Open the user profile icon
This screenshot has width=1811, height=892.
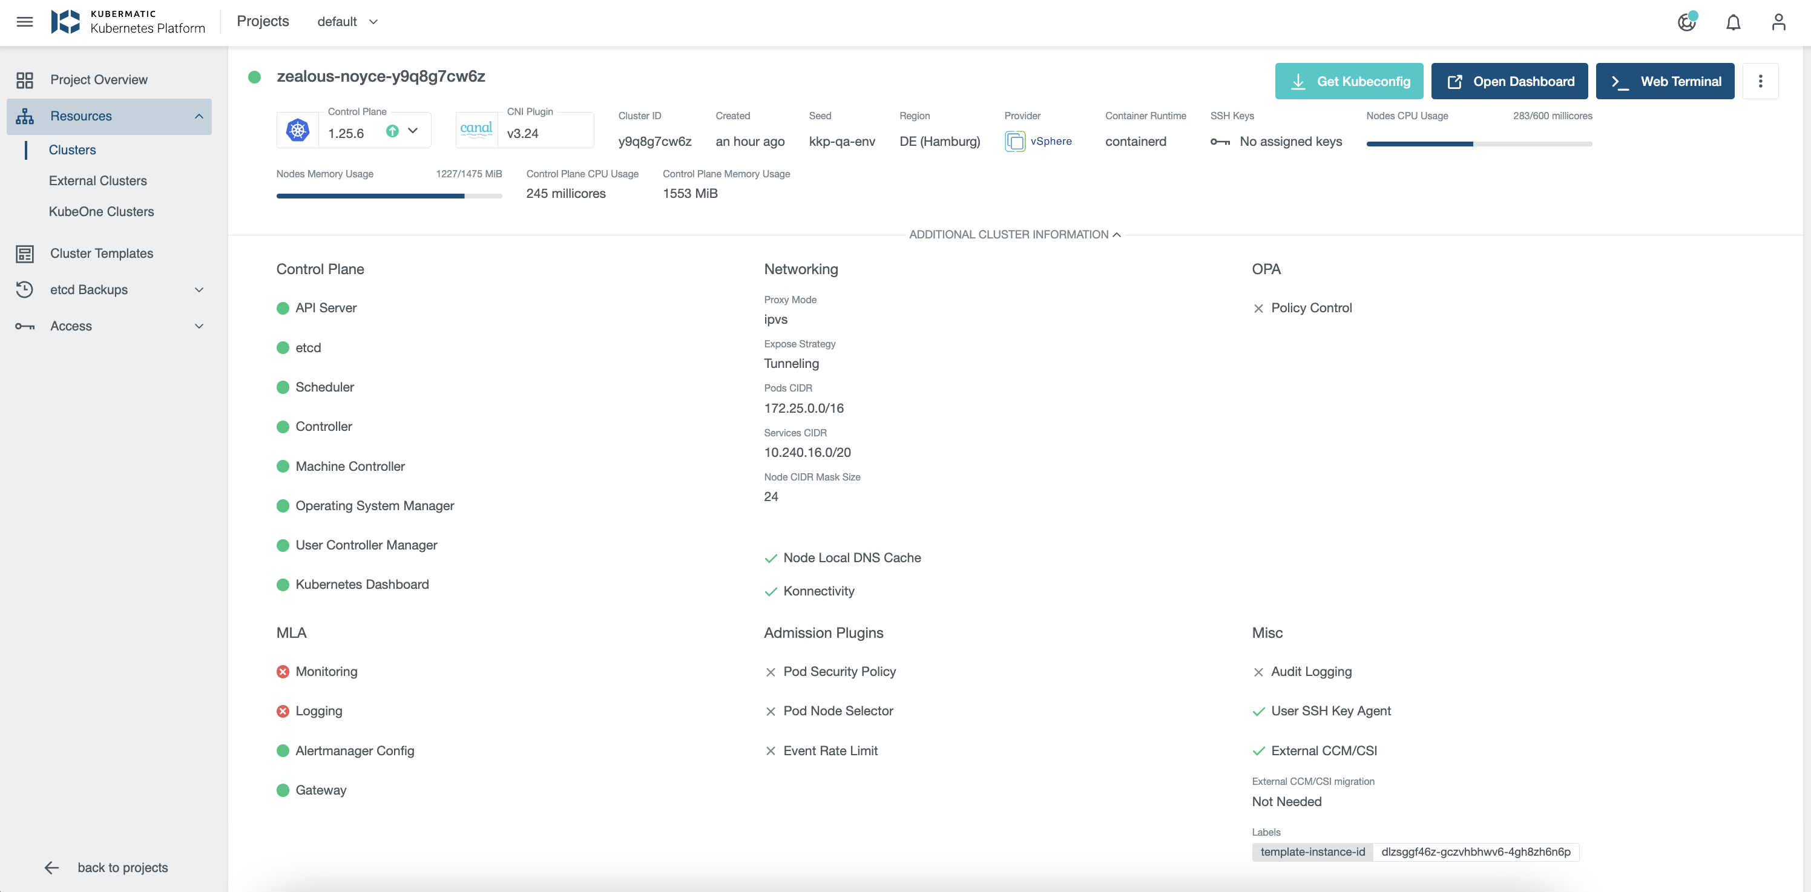(x=1778, y=22)
